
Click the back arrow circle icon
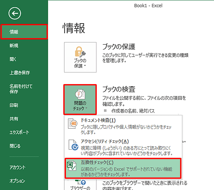[15, 13]
